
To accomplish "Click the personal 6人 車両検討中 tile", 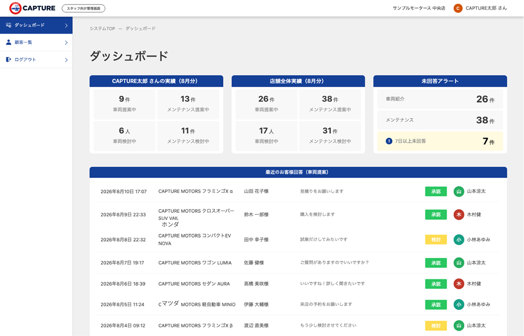I will [x=124, y=136].
